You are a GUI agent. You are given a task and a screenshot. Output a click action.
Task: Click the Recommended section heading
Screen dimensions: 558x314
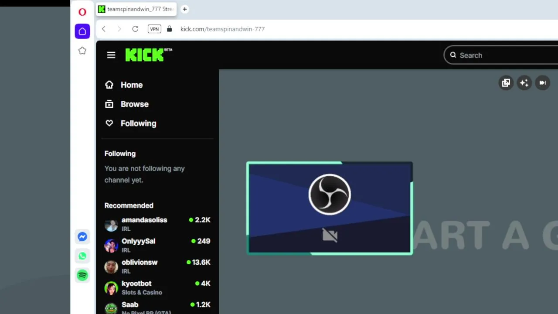129,205
